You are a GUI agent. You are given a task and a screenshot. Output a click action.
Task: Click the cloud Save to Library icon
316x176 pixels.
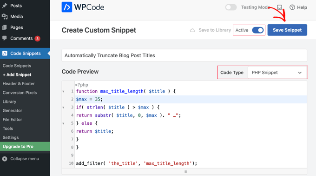[x=193, y=30]
